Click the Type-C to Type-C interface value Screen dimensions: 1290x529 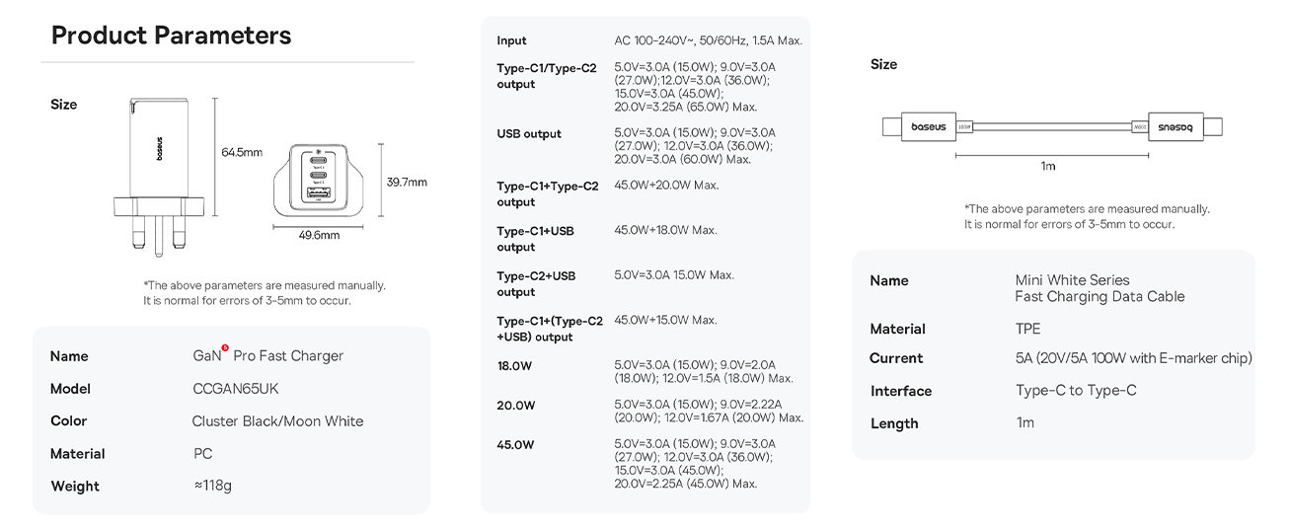point(1076,391)
